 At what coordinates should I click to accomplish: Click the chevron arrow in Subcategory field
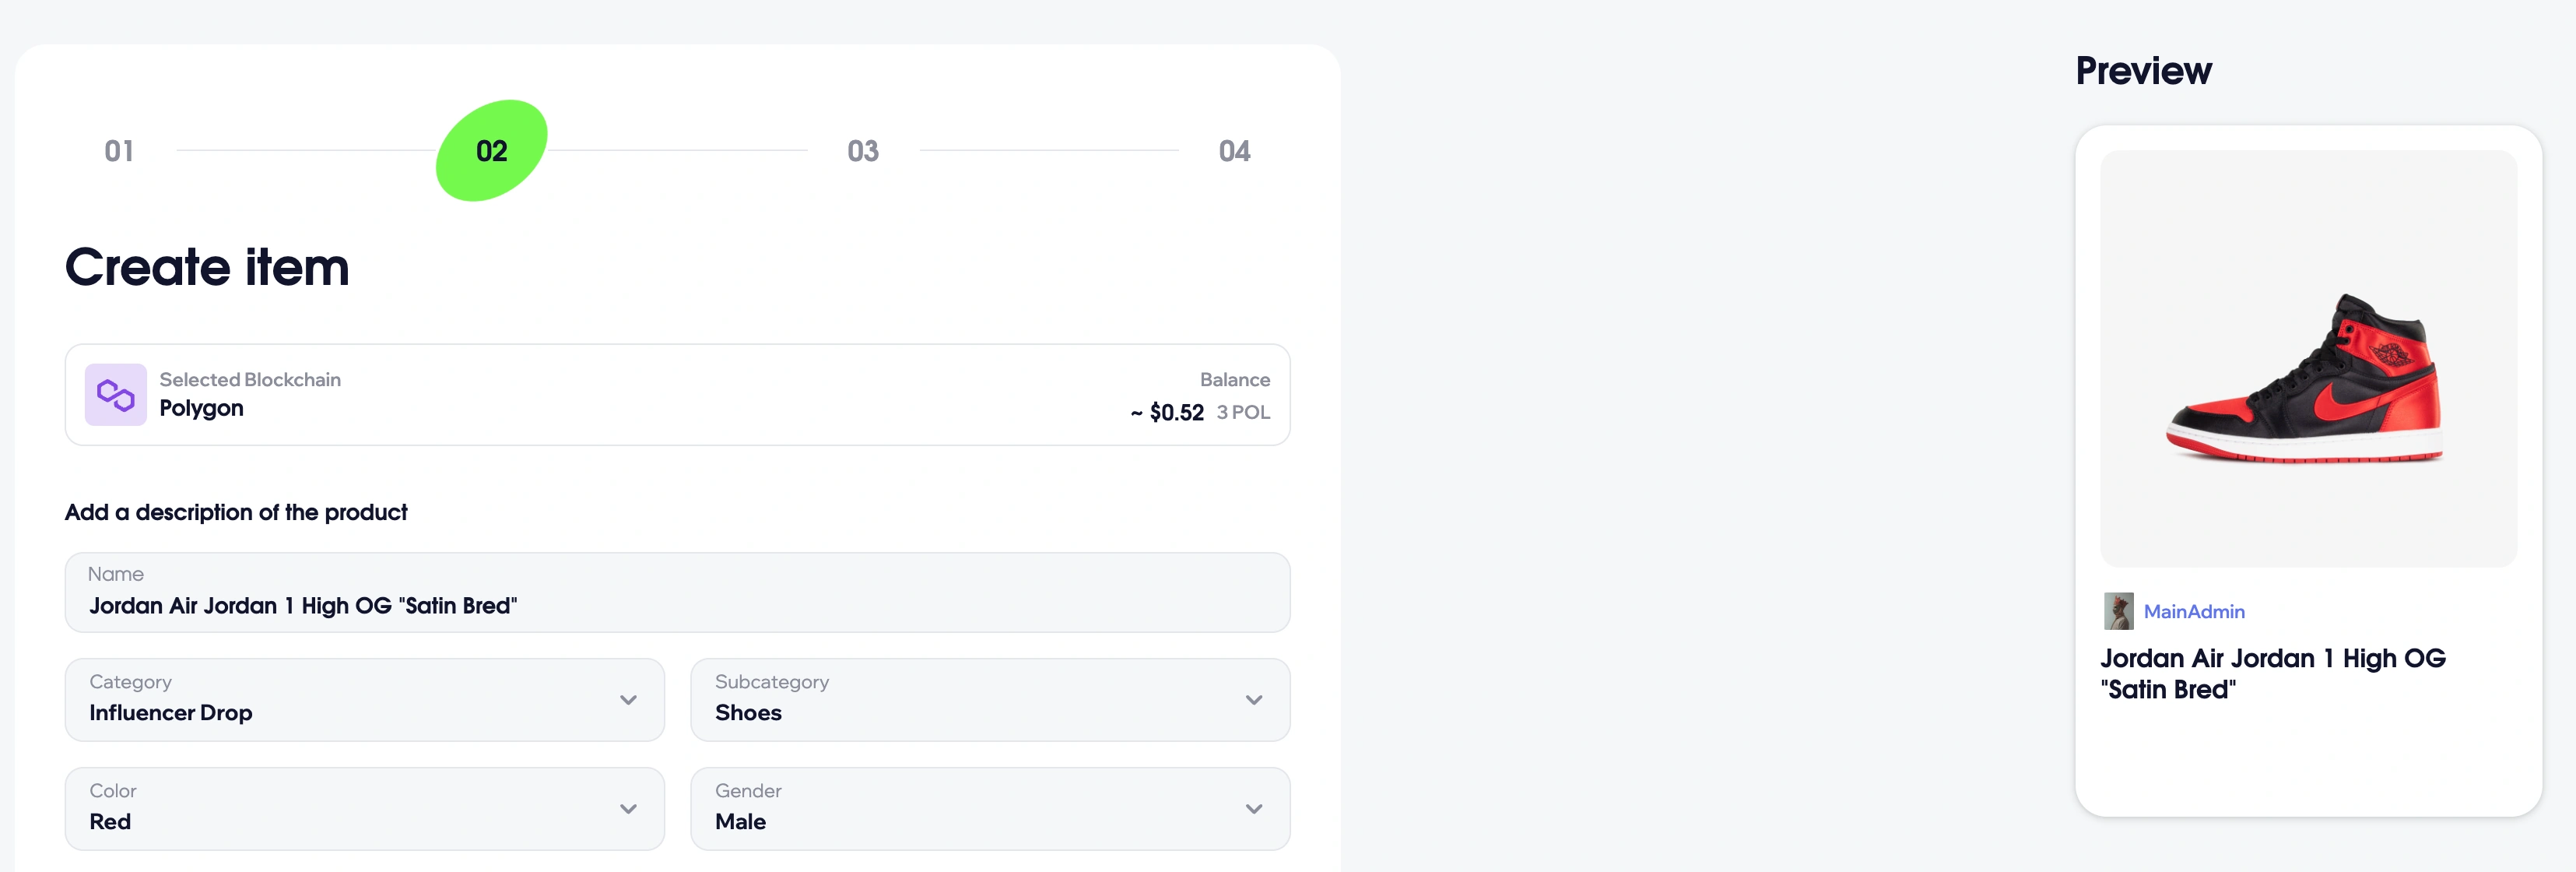coord(1253,700)
